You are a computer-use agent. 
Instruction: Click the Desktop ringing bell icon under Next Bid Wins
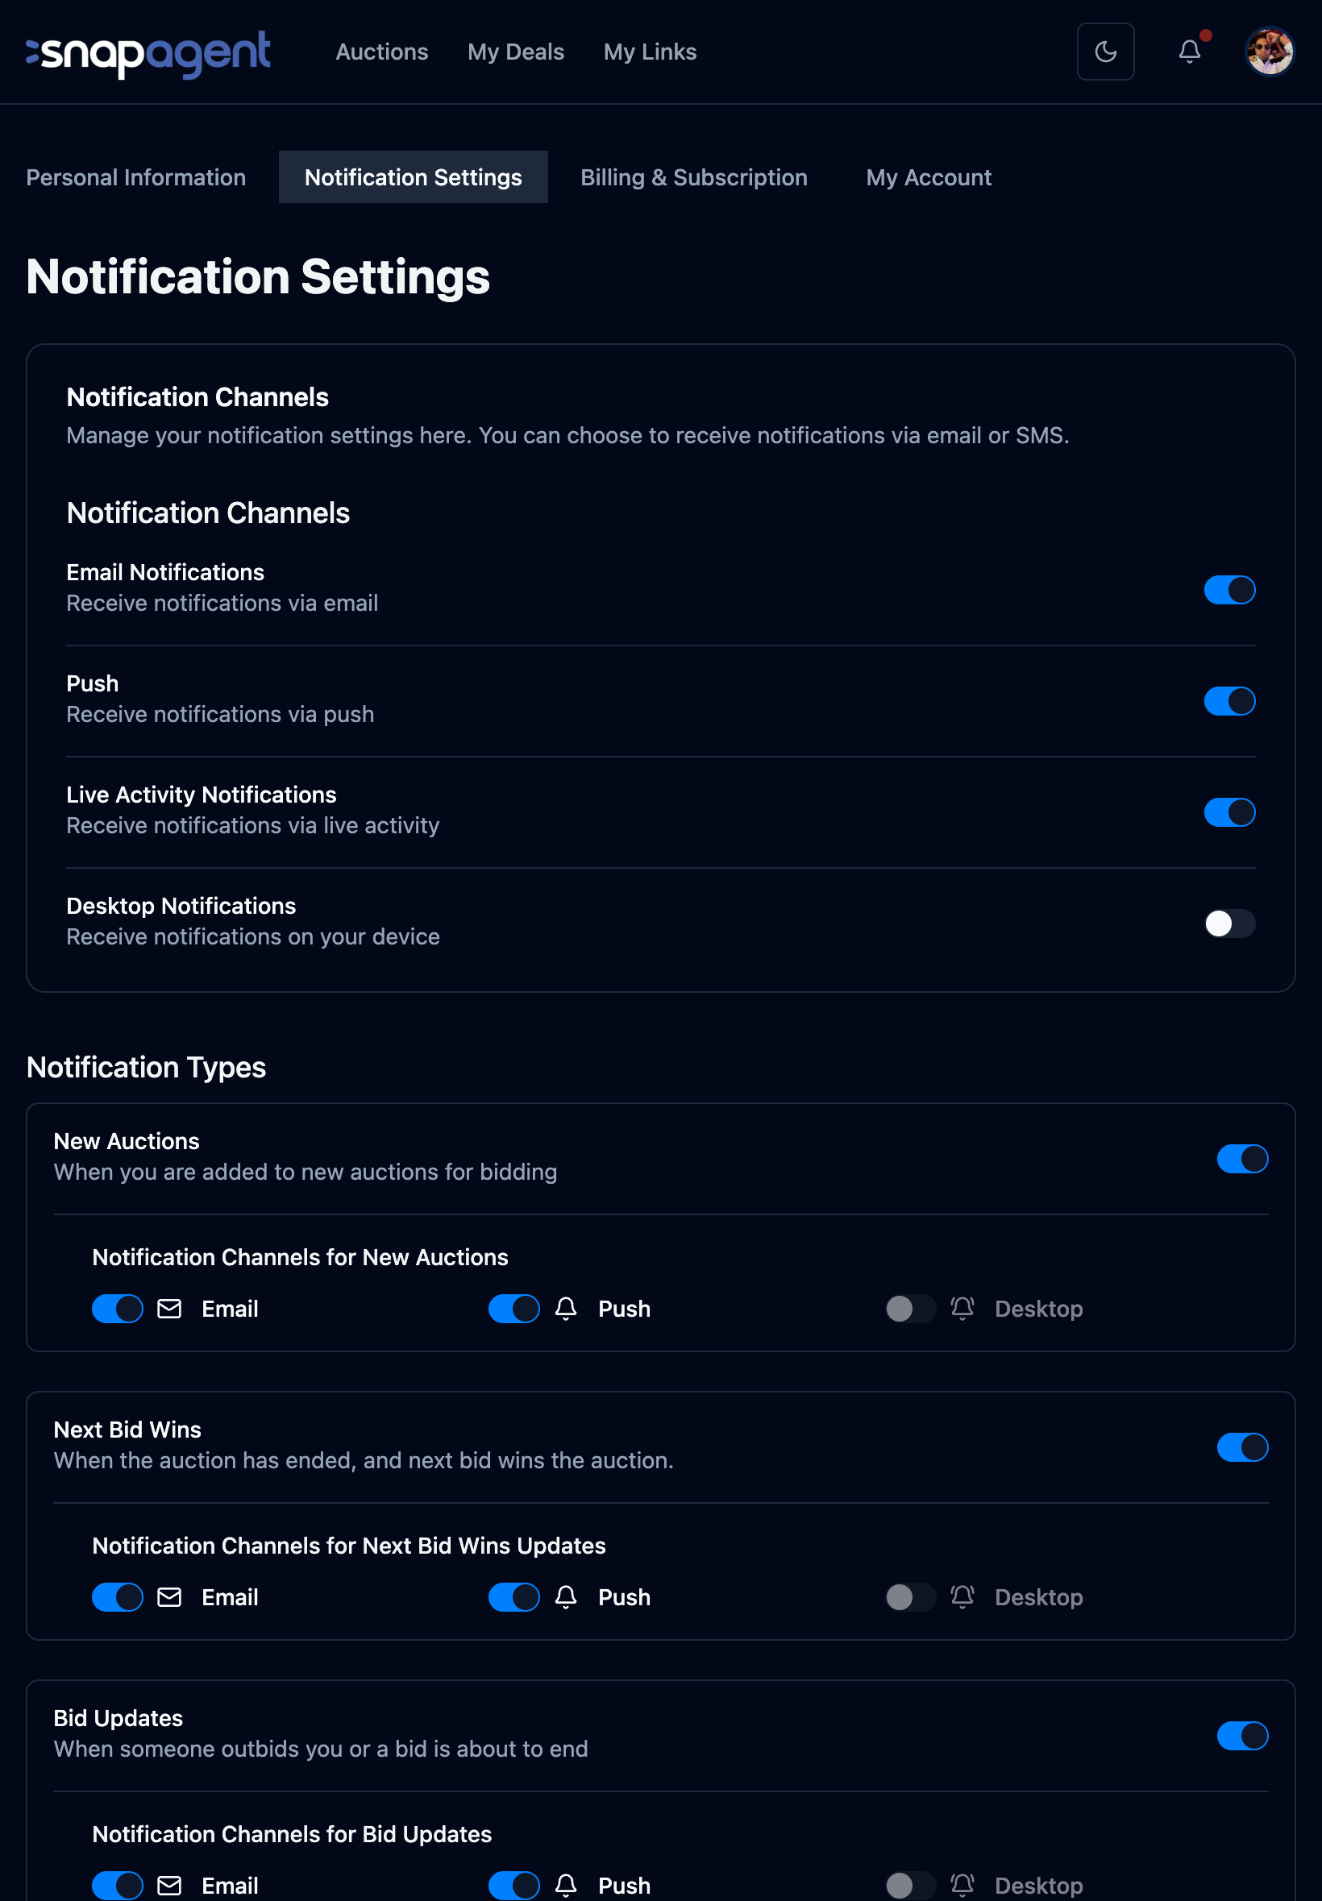962,1596
